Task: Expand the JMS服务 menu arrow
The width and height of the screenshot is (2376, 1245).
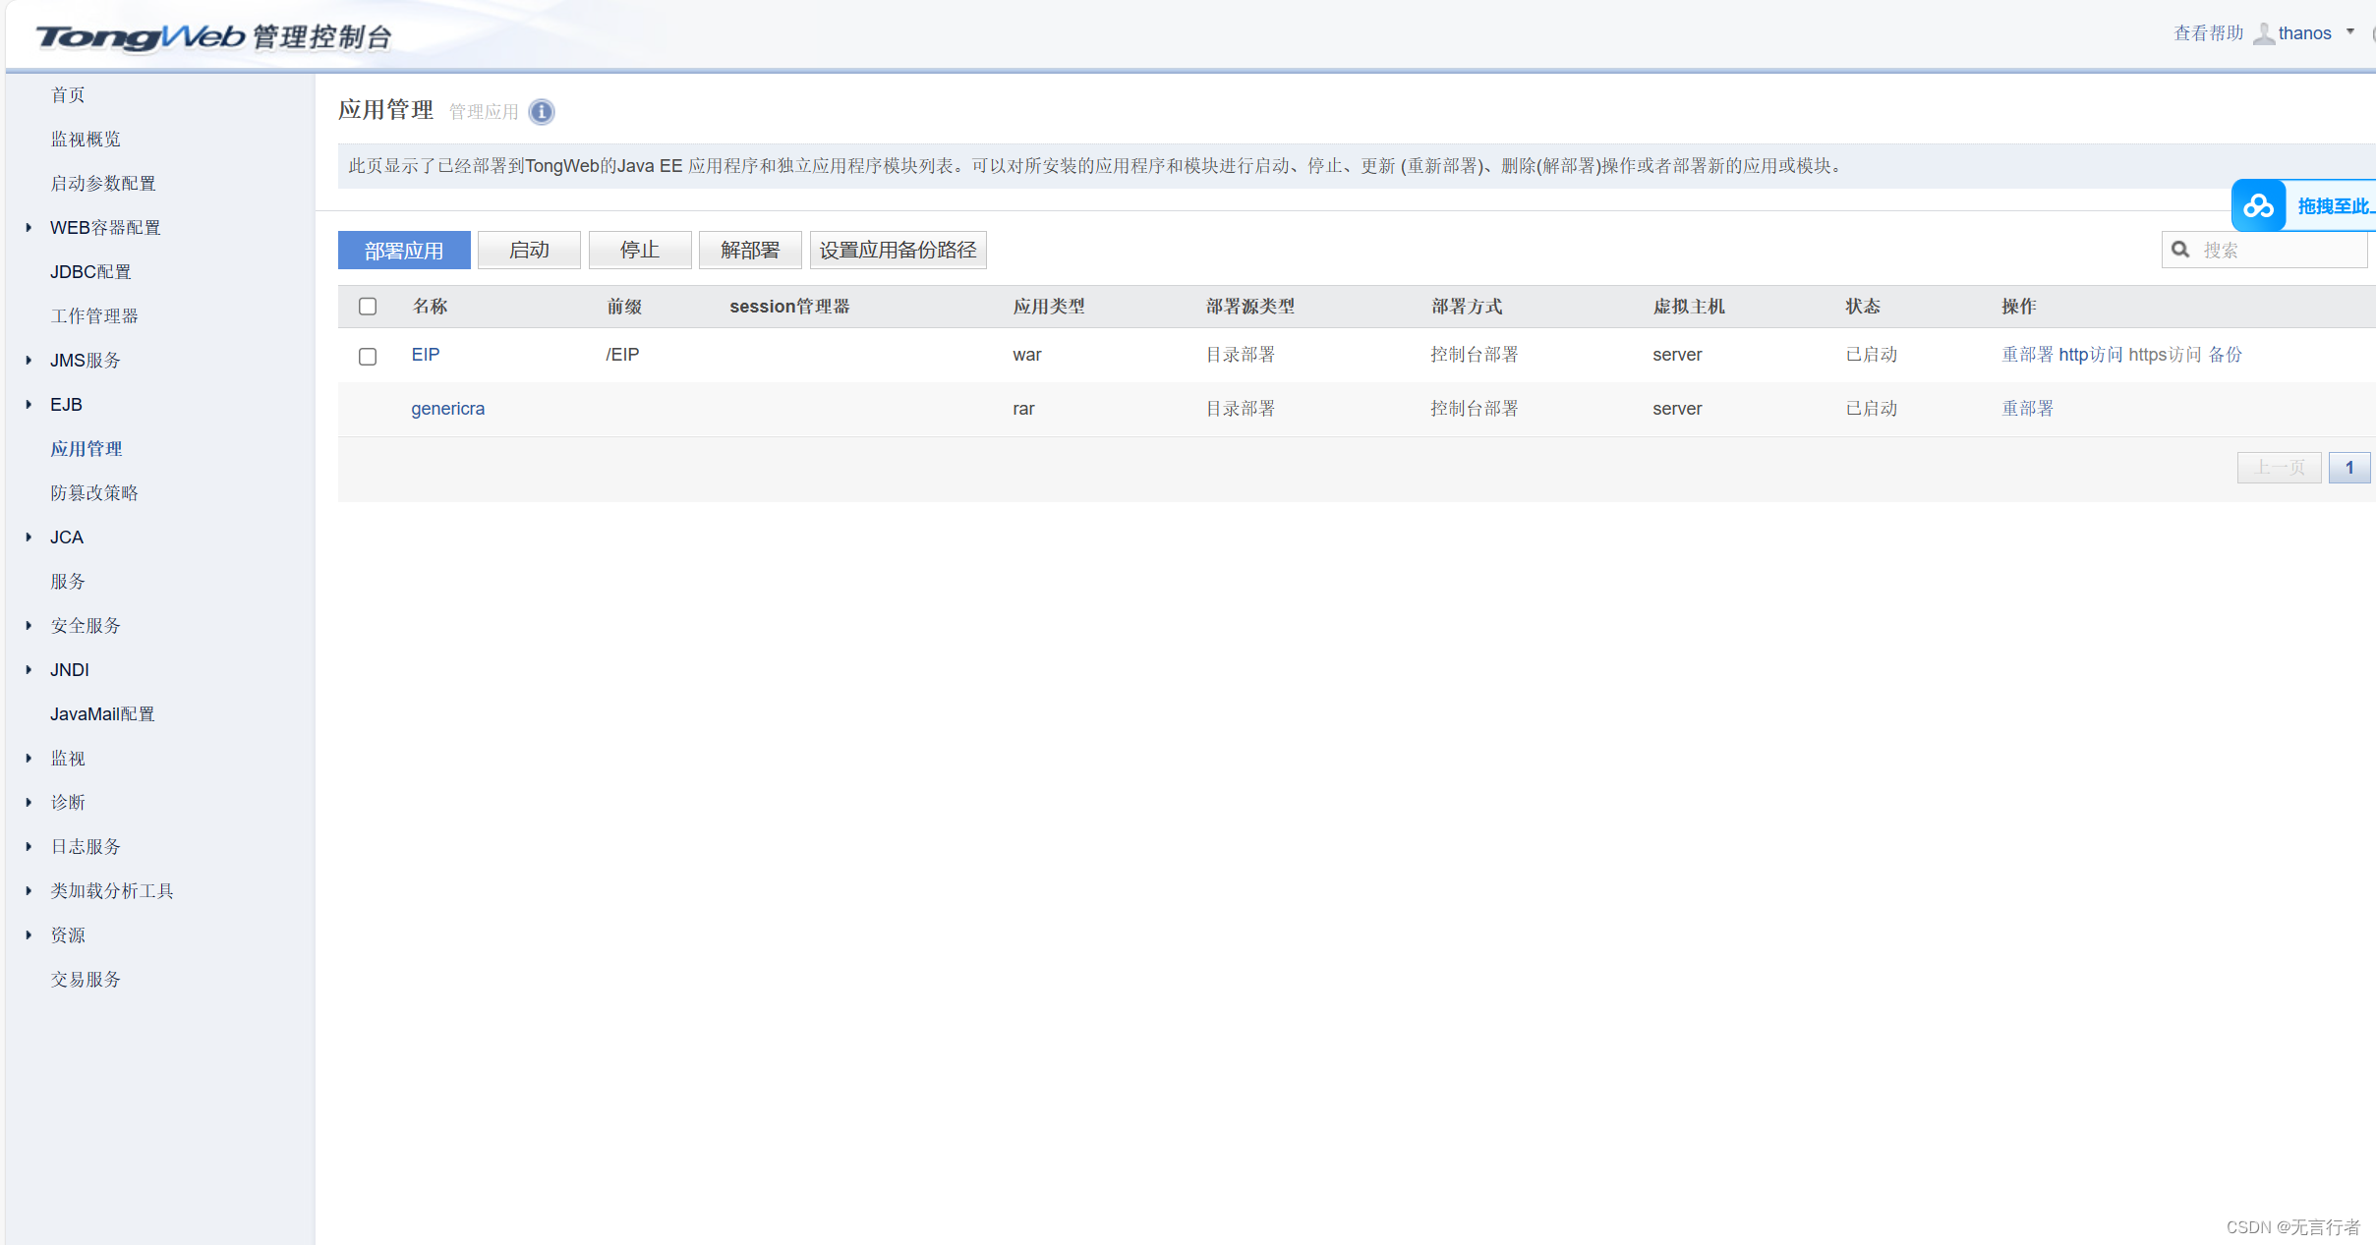Action: (x=29, y=360)
